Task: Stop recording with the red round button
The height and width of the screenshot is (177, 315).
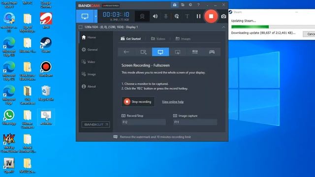Action: (x=211, y=16)
